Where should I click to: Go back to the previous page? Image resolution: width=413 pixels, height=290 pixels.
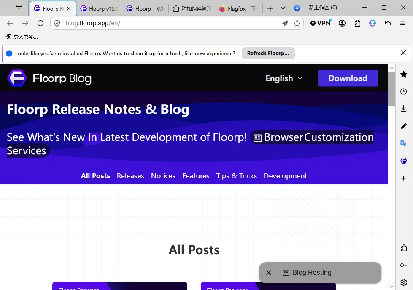tap(10, 24)
